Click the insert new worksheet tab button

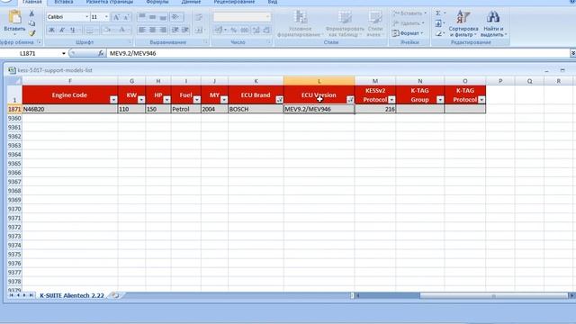115,295
